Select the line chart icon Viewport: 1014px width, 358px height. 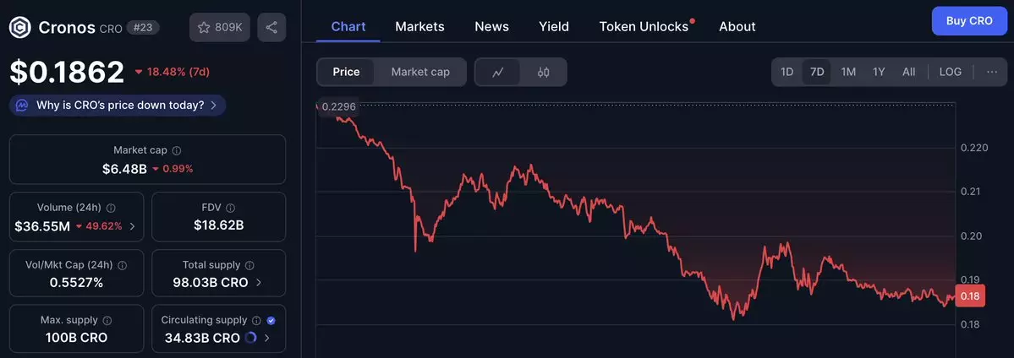tap(498, 72)
